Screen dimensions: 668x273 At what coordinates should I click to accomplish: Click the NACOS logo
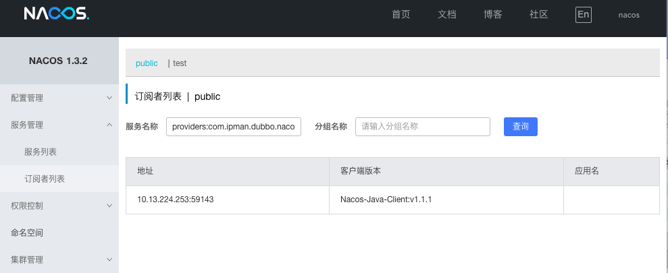click(55, 15)
